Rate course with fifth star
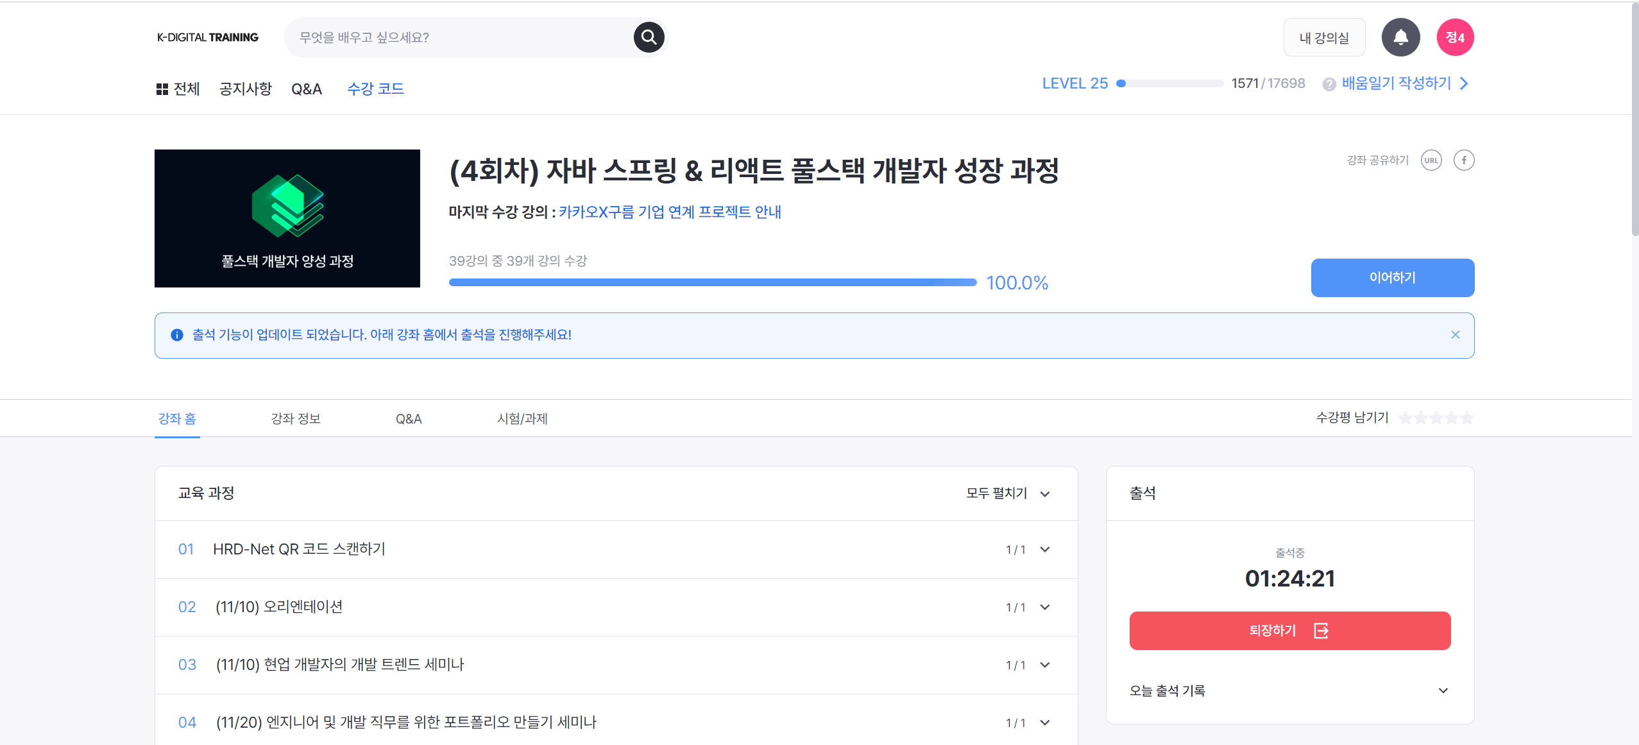This screenshot has height=745, width=1639. pyautogui.click(x=1467, y=418)
